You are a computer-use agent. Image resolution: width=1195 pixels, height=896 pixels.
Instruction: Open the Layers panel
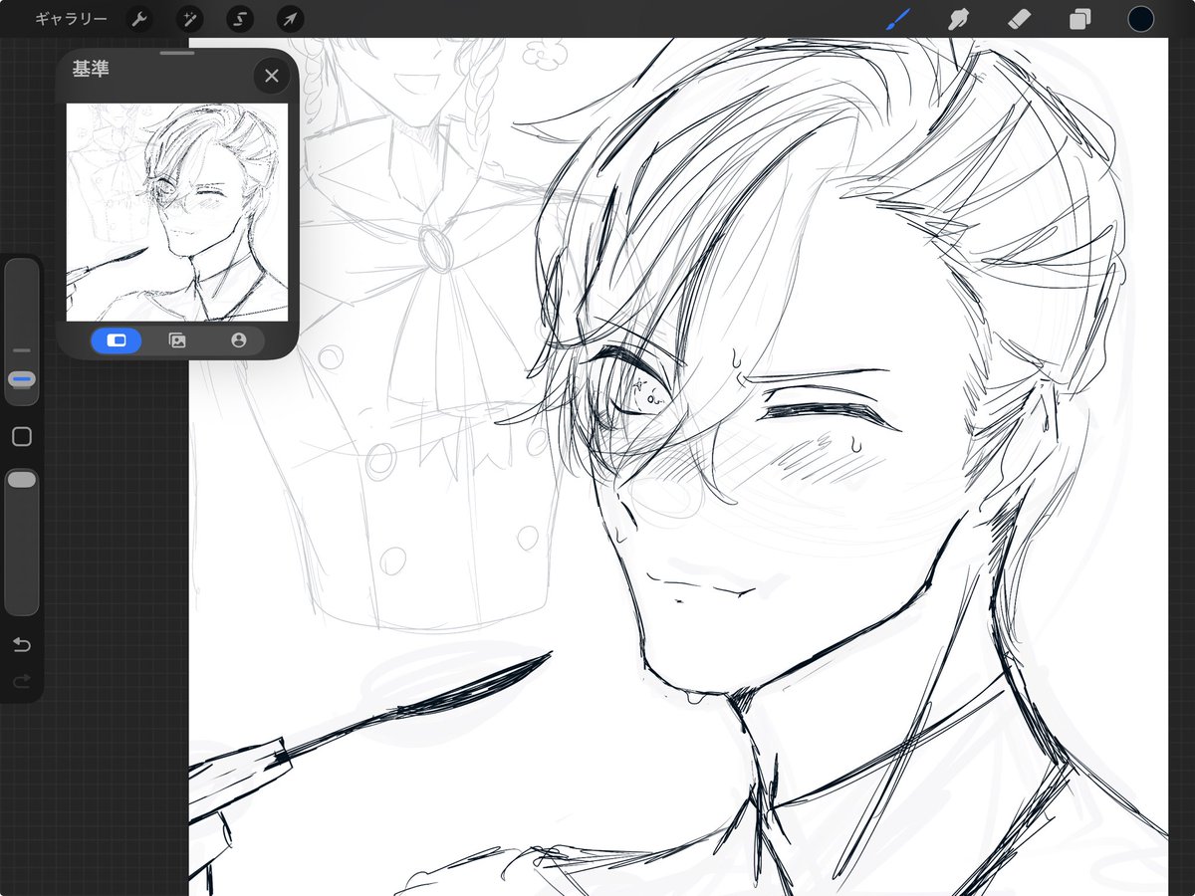coord(1079,19)
